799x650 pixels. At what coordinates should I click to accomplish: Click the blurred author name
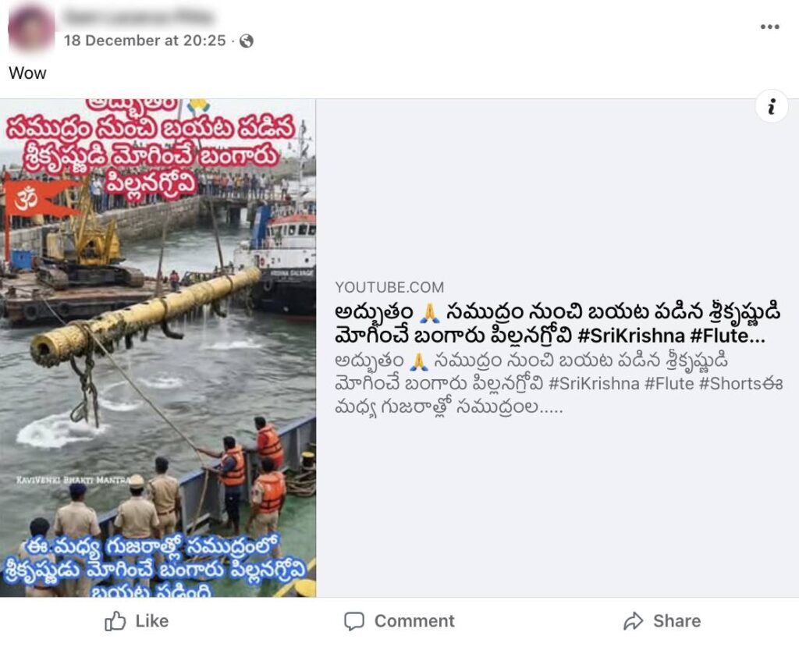138,17
